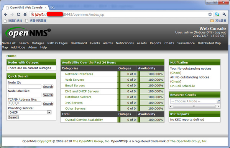Click the openNMS logo
The height and width of the screenshot is (148, 230).
click(28, 33)
